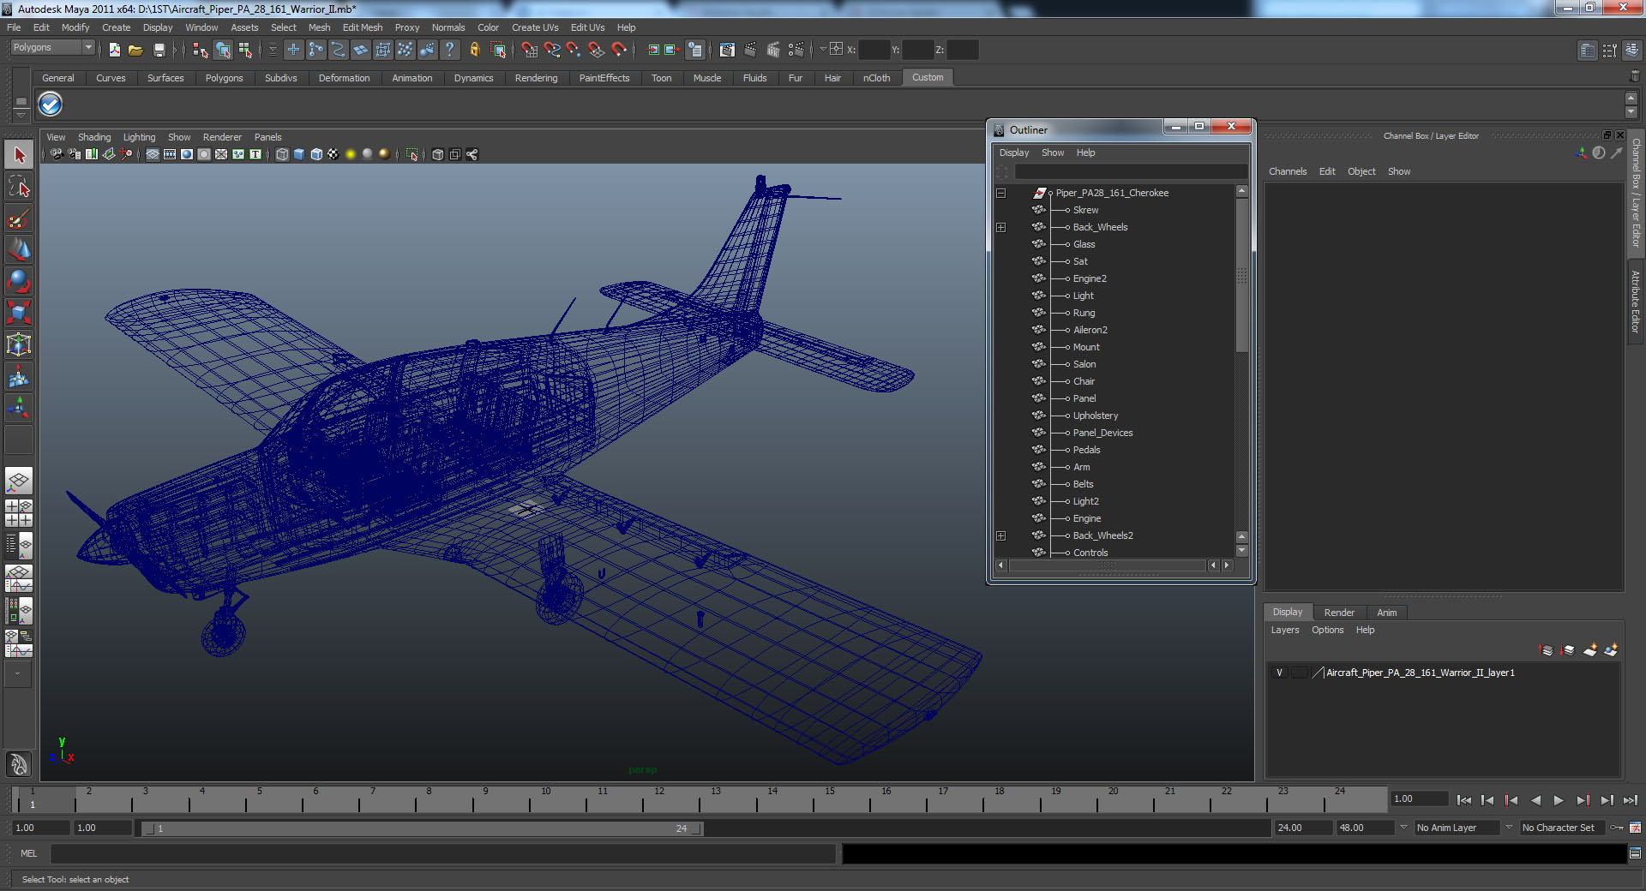
Task: Create new empty layer icon
Action: [x=1589, y=650]
